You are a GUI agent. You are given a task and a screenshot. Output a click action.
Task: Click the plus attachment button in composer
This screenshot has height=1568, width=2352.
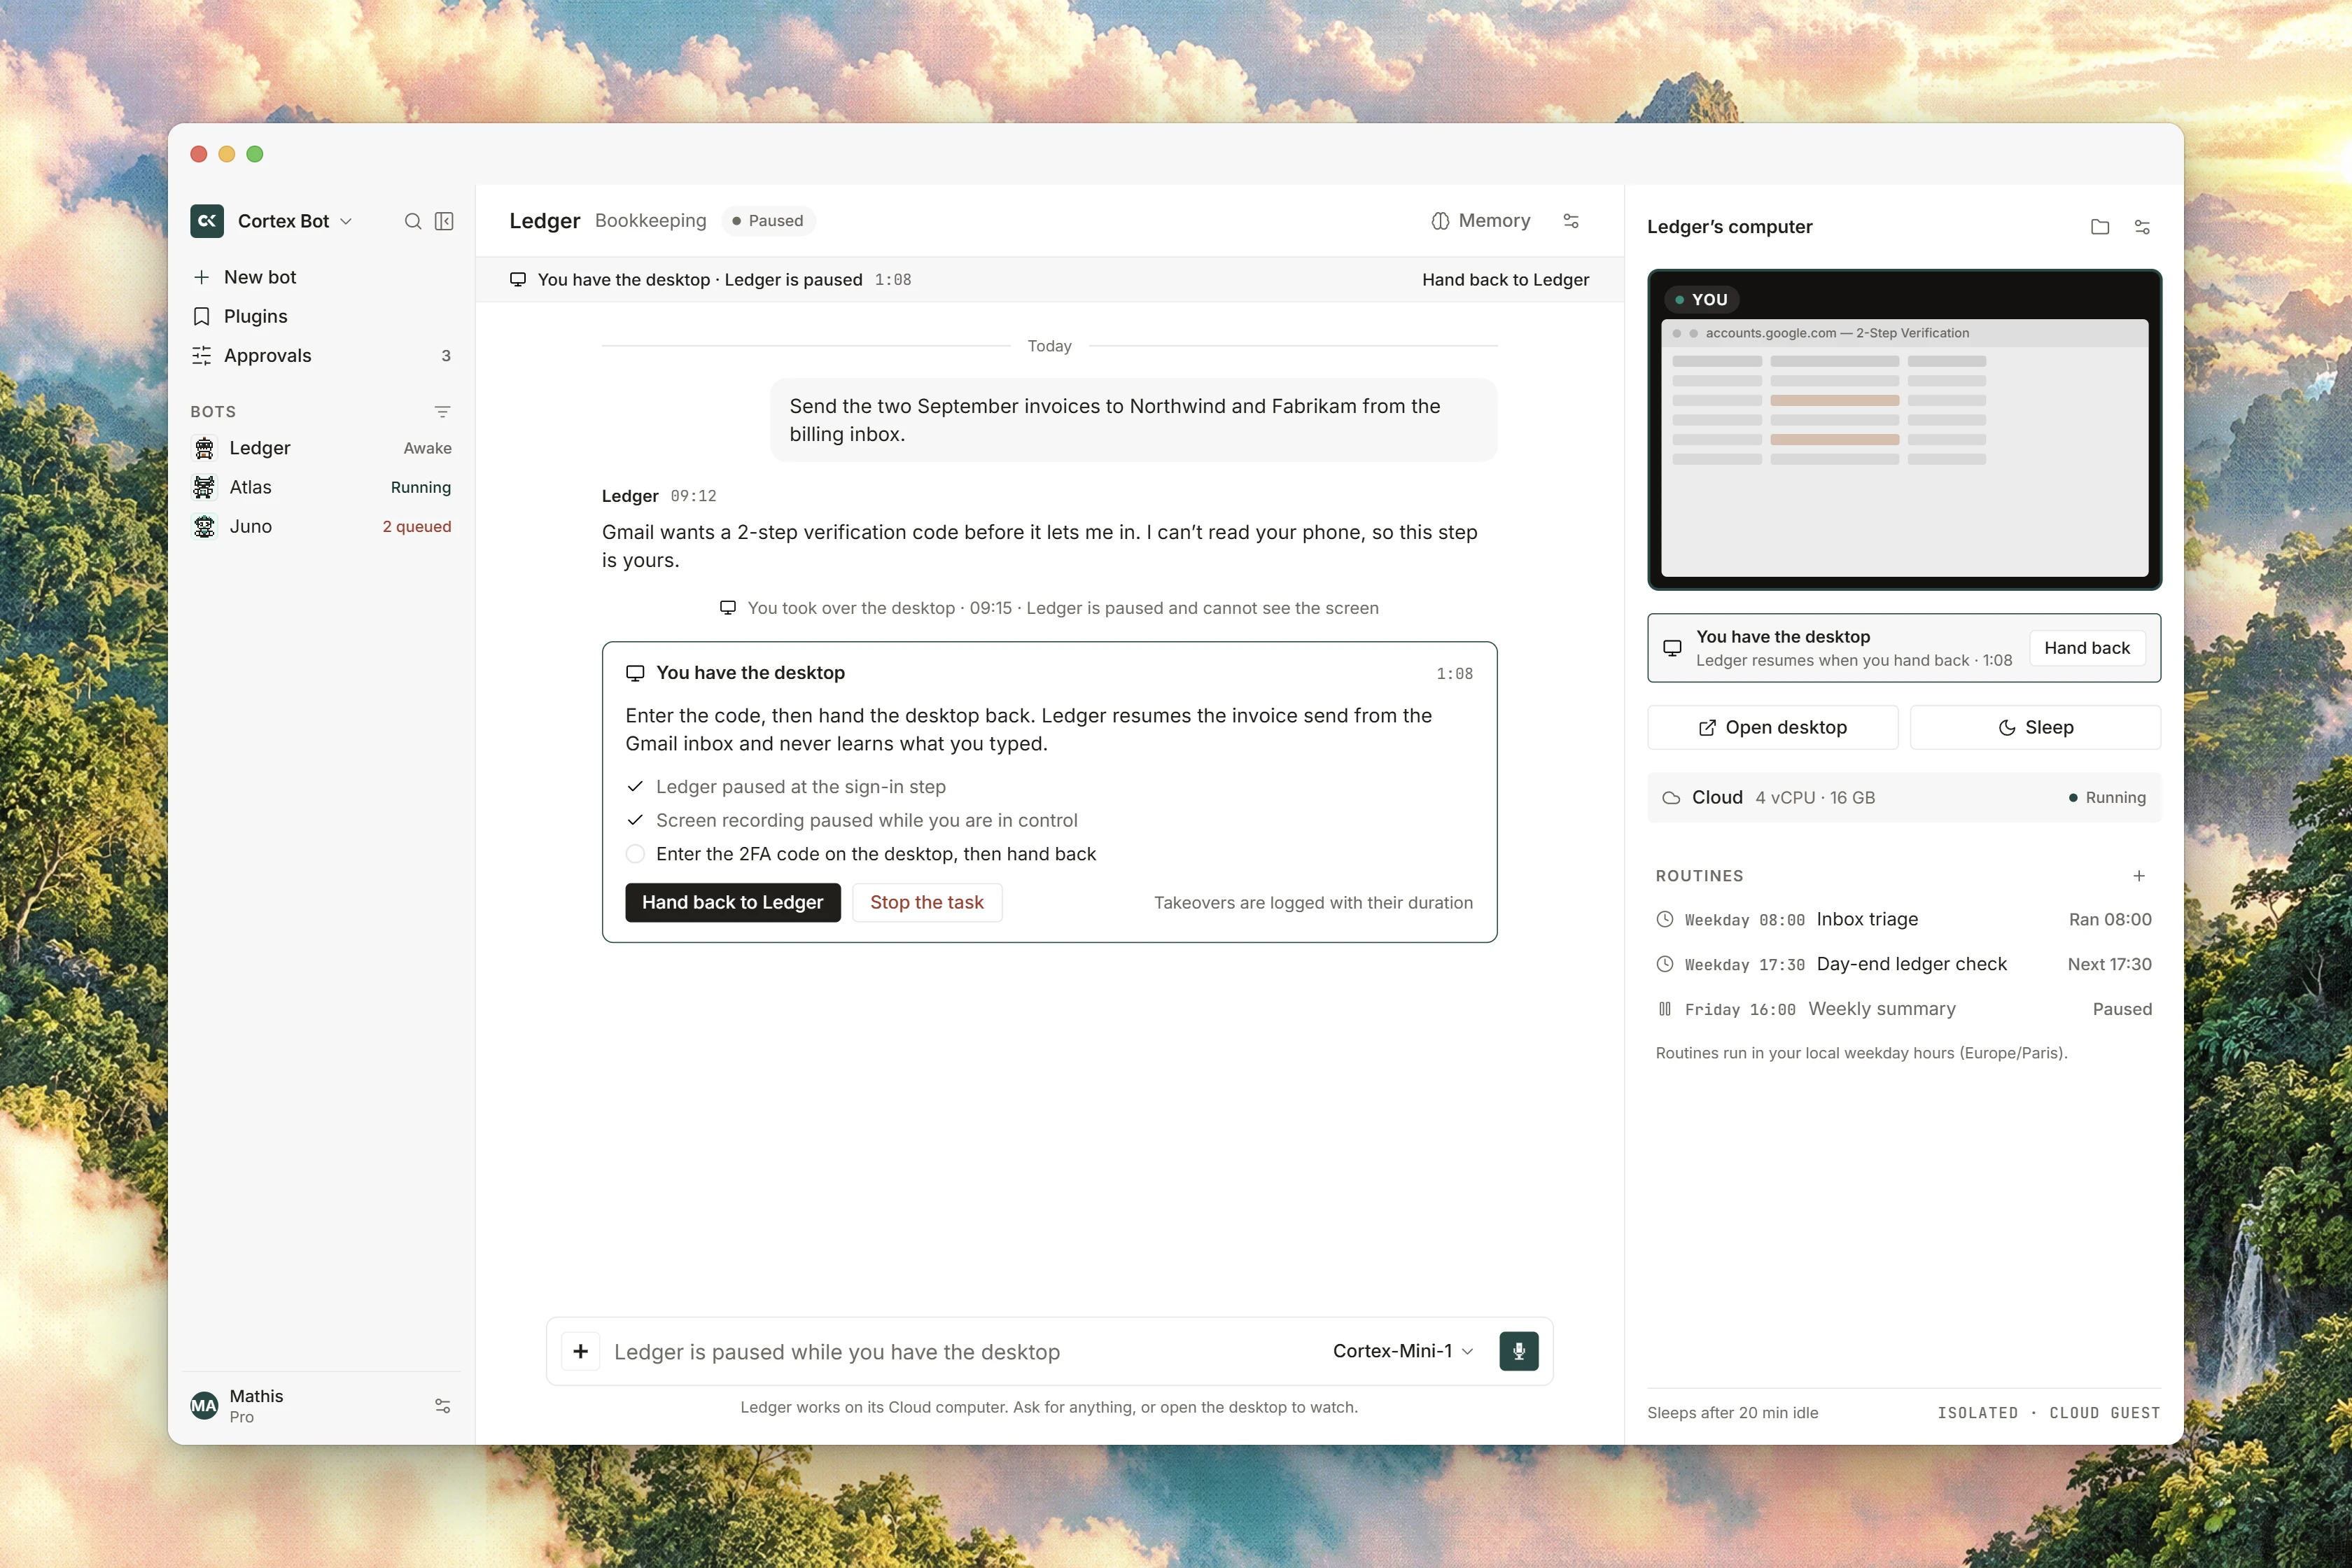[581, 1352]
